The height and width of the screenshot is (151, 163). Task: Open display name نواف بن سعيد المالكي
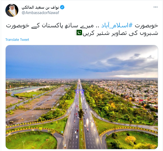coord(40,7)
